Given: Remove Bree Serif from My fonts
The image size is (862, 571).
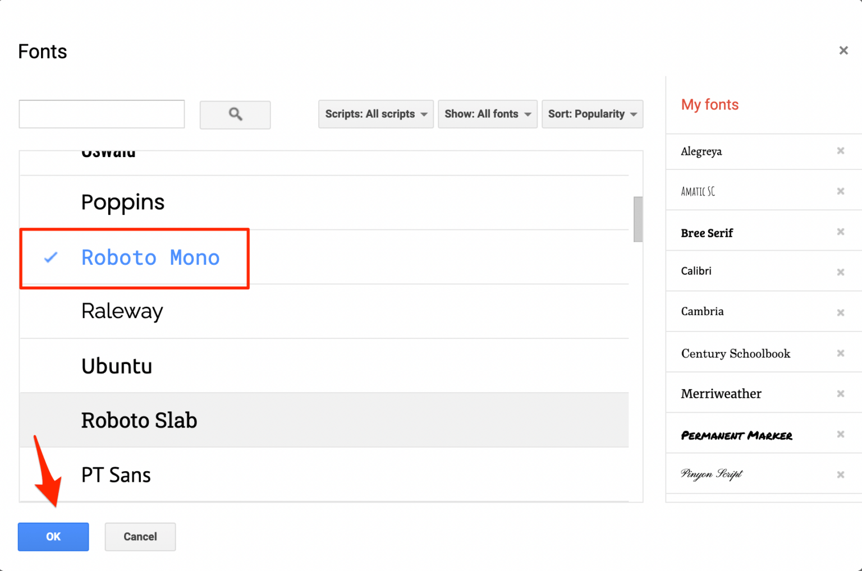Looking at the screenshot, I should coord(841,231).
